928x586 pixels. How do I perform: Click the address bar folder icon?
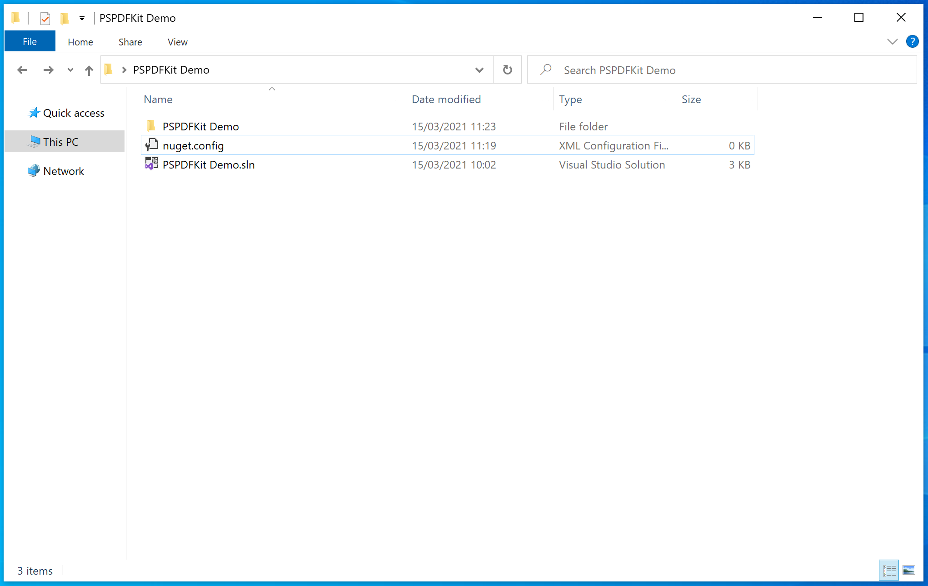(109, 70)
